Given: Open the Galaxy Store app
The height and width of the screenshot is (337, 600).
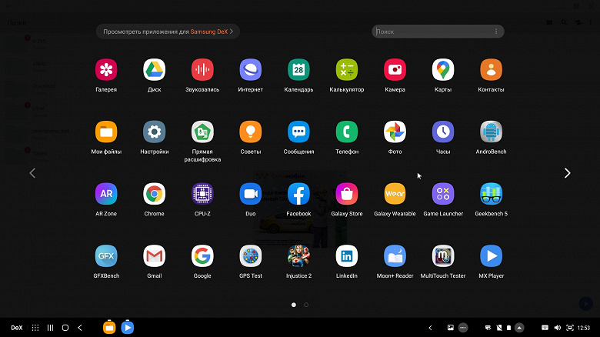Looking at the screenshot, I should (347, 194).
